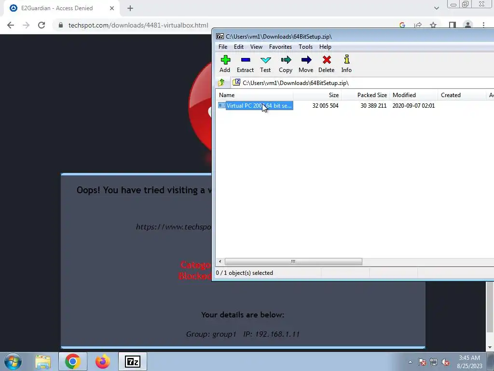The height and width of the screenshot is (371, 494).
Task: Click the 30 389 211 packed size value
Action: point(373,106)
